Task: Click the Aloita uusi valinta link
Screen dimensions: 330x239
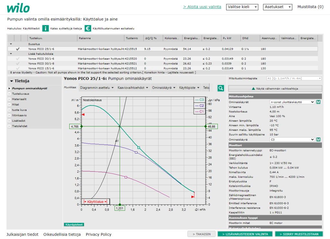Action: click(202, 7)
